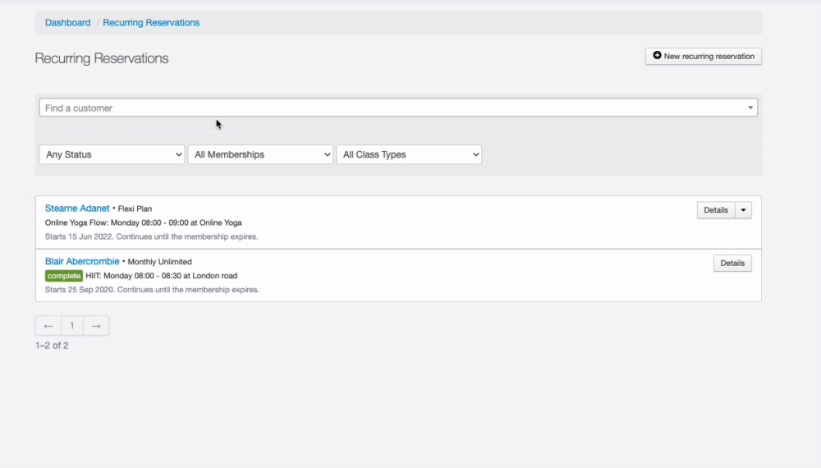This screenshot has height=468, width=821.
Task: Click the Online Yoga Flow schedule text
Action: point(143,223)
